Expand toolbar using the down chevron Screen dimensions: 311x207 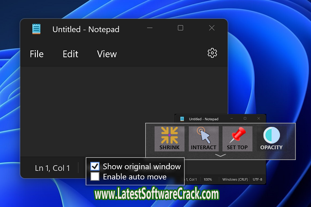coord(220,155)
